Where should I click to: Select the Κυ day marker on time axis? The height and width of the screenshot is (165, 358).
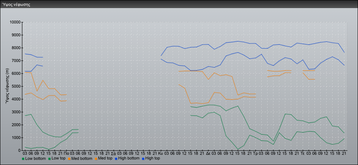[160, 153]
